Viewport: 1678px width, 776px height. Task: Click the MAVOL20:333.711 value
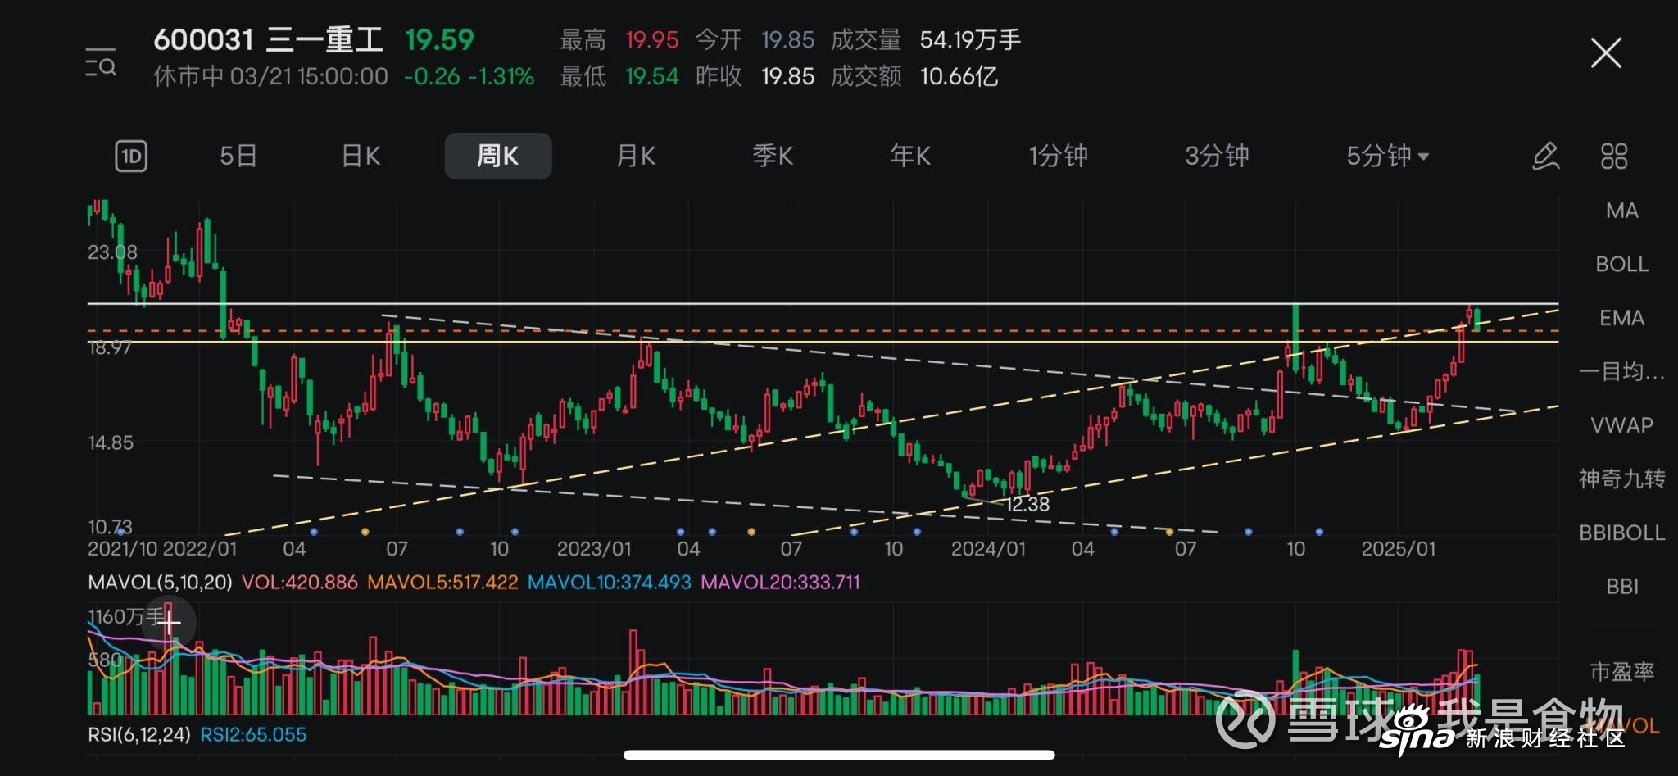tap(780, 583)
